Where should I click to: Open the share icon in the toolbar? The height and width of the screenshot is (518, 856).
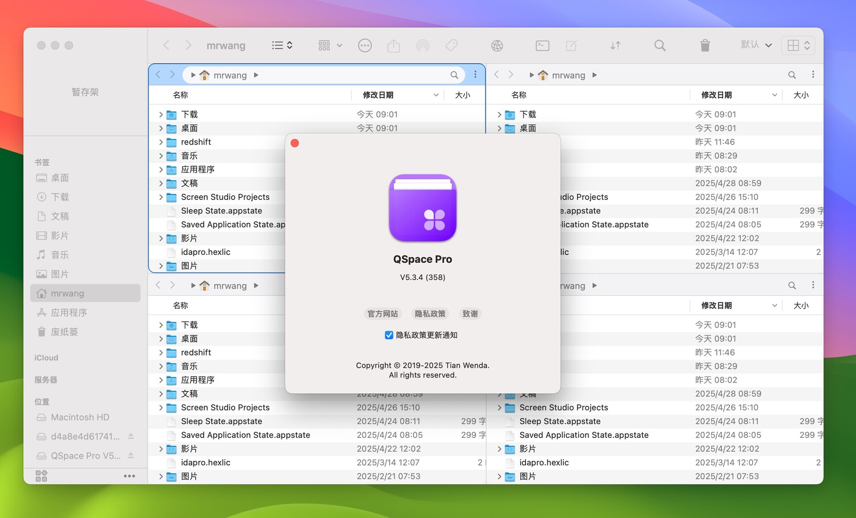click(x=394, y=45)
